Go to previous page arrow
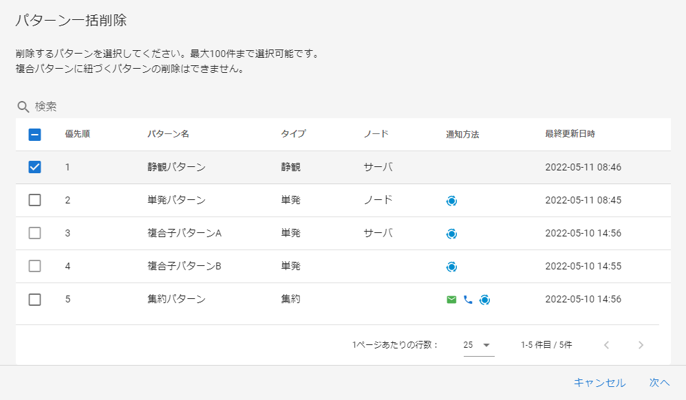686x400 pixels. click(x=606, y=345)
